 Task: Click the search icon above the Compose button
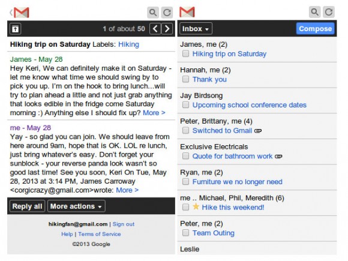pos(314,12)
